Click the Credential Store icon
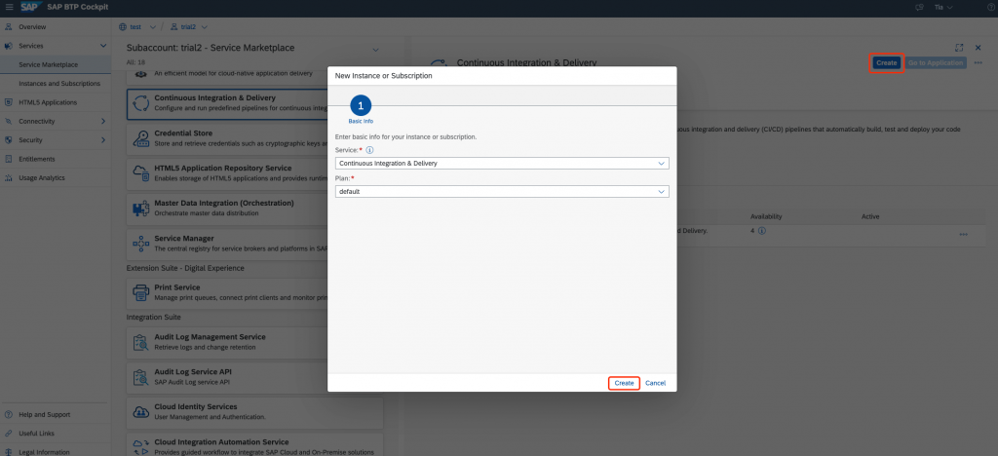The image size is (998, 456). pyautogui.click(x=140, y=138)
